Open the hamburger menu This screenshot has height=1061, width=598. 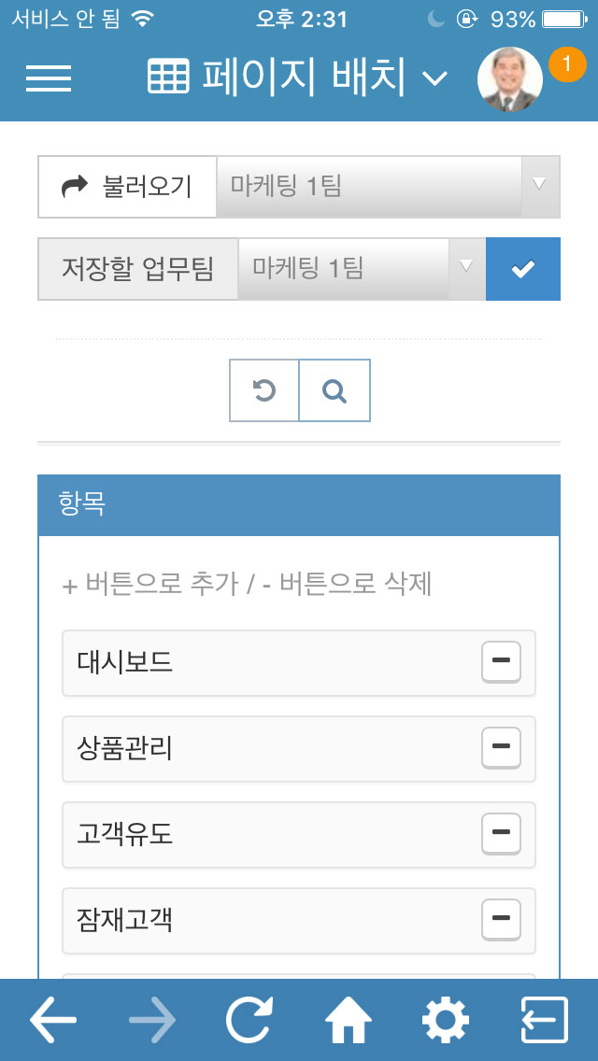pyautogui.click(x=49, y=78)
